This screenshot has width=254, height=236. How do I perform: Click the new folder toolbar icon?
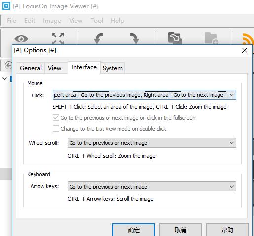[x=212, y=38]
